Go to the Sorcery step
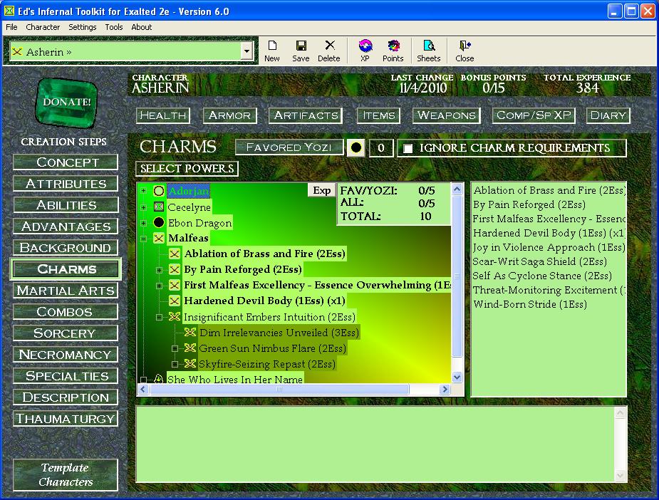The width and height of the screenshot is (659, 500). [66, 333]
